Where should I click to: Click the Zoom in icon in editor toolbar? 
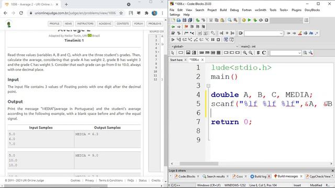(x=245, y=53)
